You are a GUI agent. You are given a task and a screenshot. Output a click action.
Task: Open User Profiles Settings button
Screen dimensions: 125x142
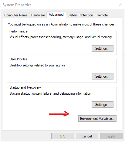pos(103,76)
